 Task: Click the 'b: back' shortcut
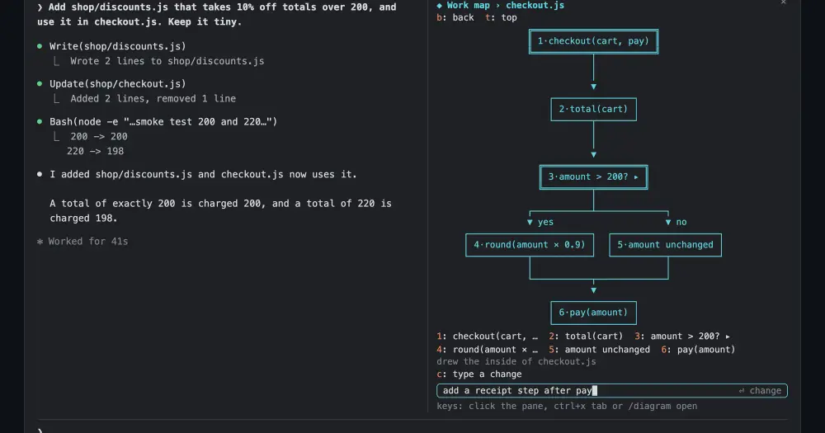[x=455, y=17]
